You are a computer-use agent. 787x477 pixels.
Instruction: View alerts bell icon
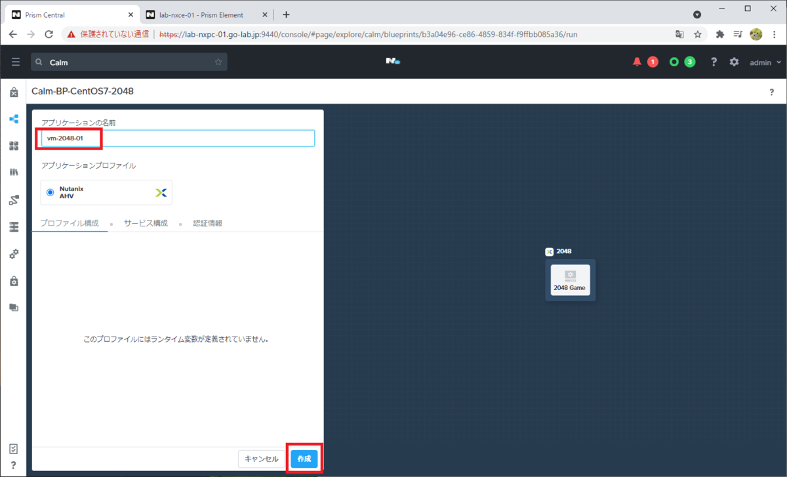click(x=637, y=62)
